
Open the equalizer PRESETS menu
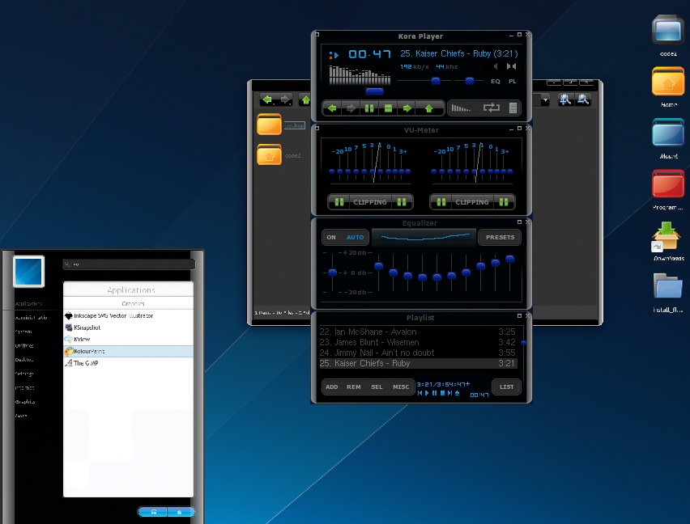500,237
